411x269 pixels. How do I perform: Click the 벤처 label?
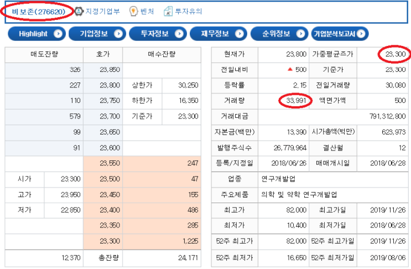tap(147, 11)
